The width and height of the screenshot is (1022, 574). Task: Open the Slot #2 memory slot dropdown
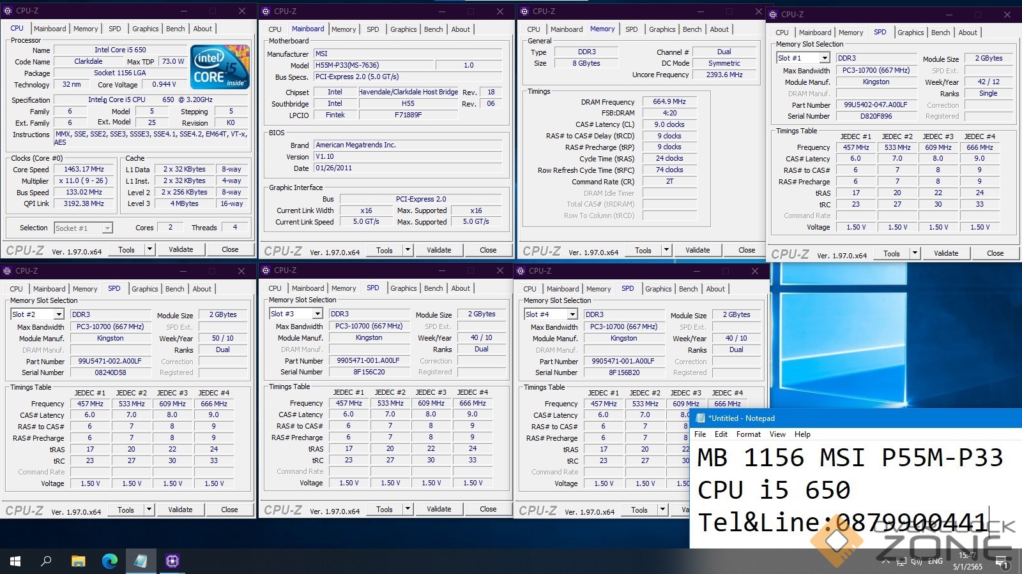58,314
